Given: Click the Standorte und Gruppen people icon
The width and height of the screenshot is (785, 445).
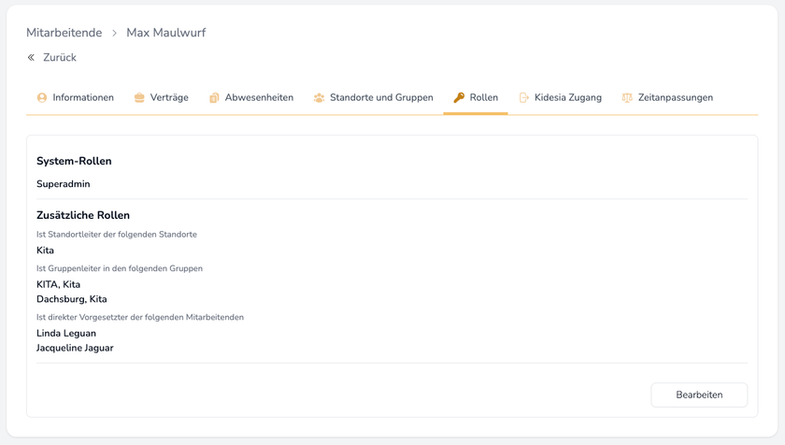Looking at the screenshot, I should coord(319,97).
